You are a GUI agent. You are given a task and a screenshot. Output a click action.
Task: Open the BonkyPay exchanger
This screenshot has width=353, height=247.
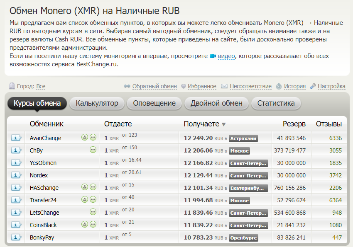point(42,237)
